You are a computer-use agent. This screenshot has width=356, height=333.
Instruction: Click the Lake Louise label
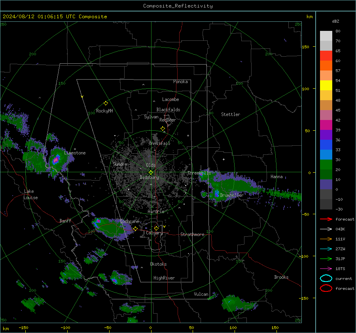[x=30, y=194]
